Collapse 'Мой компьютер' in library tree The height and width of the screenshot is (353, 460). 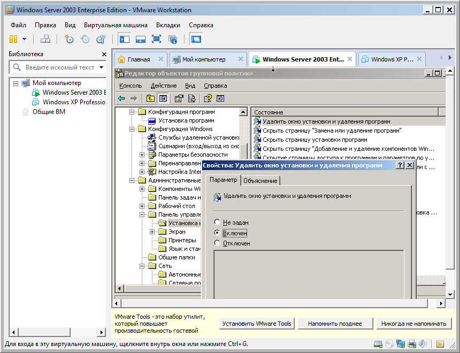[16, 83]
